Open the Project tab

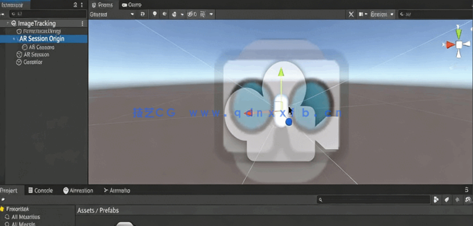pyautogui.click(x=9, y=190)
